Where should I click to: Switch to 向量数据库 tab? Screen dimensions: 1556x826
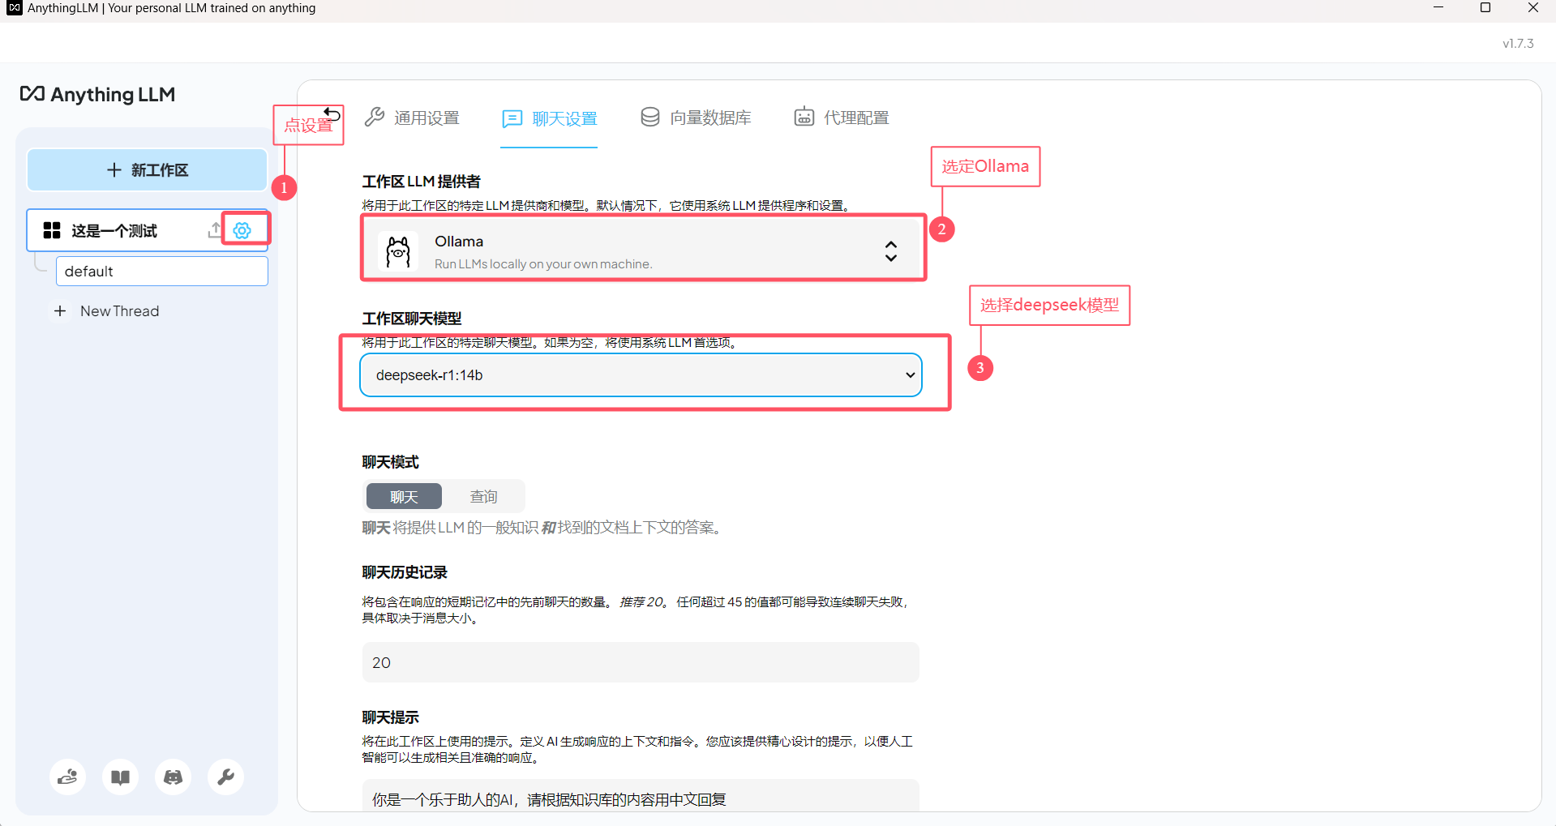tap(696, 118)
